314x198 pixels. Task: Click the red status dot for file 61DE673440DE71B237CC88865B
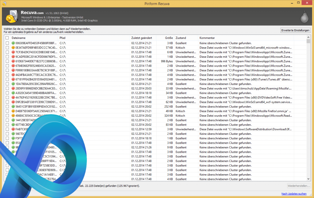13,61
